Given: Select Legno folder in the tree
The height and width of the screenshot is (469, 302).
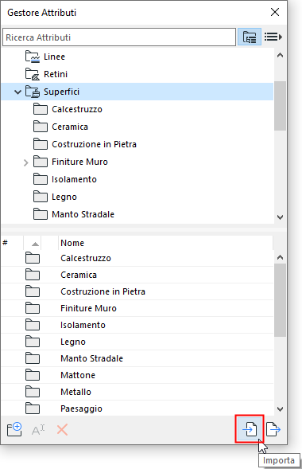Looking at the screenshot, I should tap(64, 197).
